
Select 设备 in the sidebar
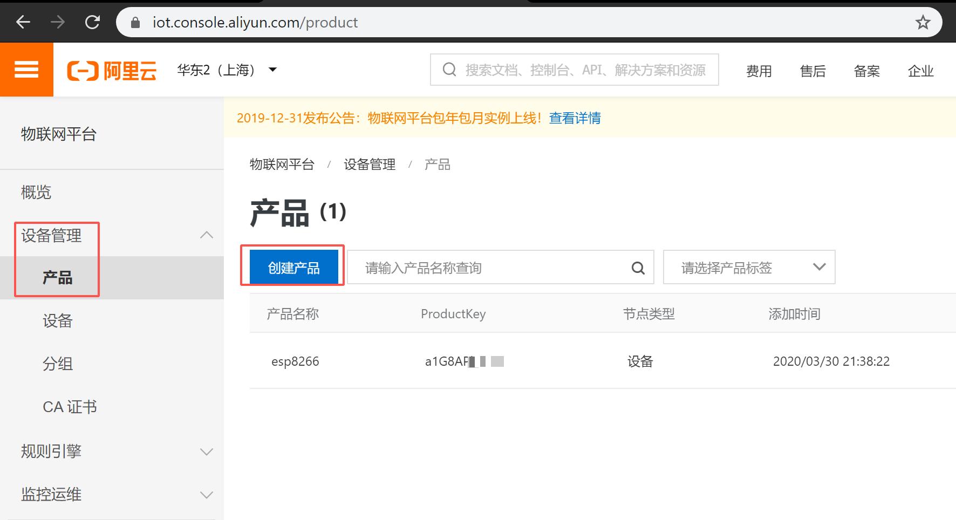tap(58, 321)
